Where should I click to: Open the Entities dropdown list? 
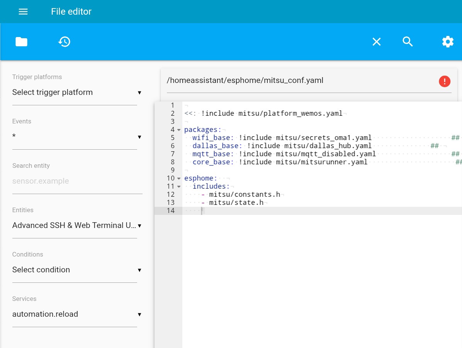(76, 226)
